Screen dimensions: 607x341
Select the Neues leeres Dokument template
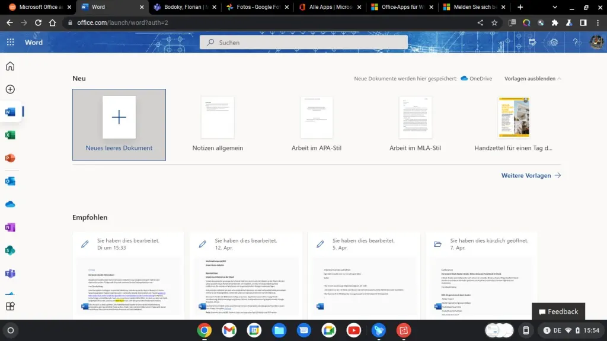[x=119, y=117]
